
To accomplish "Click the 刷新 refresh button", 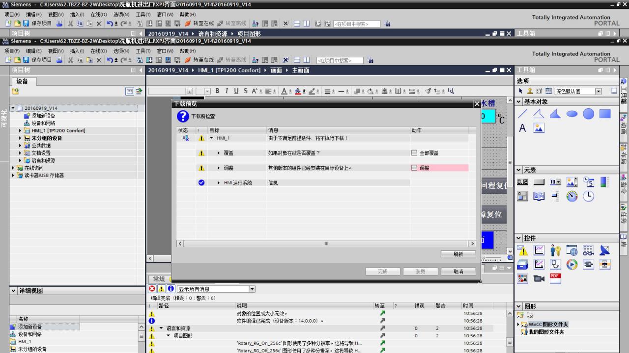I will click(458, 254).
